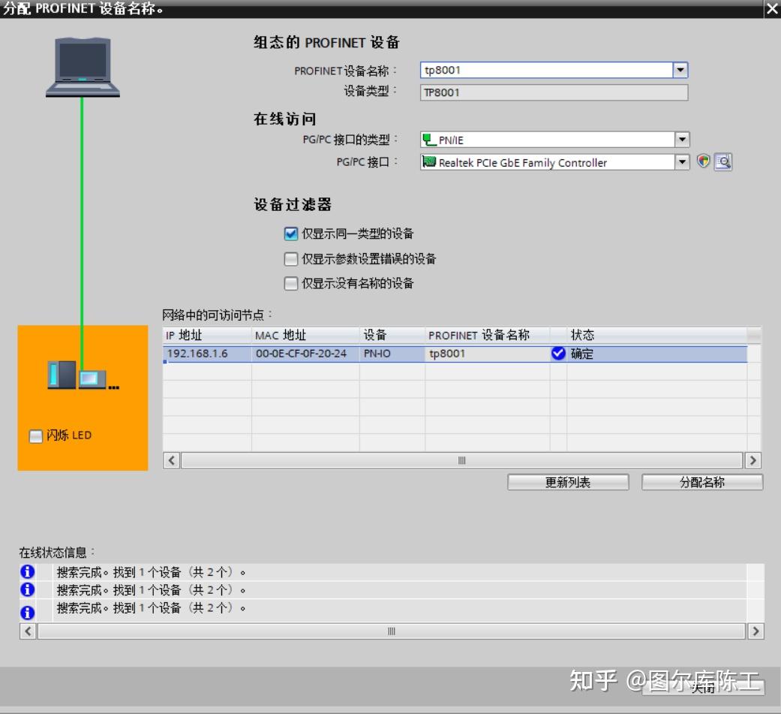Open the PG/PC 接口的类型 dropdown arrow

pos(682,140)
